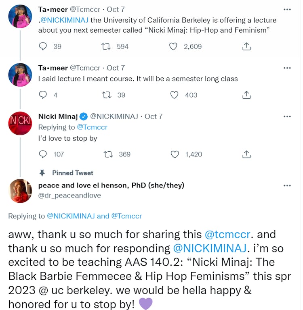Retweet the tweet with 39 retweets
Screen dimensions: 303x310
click(107, 95)
